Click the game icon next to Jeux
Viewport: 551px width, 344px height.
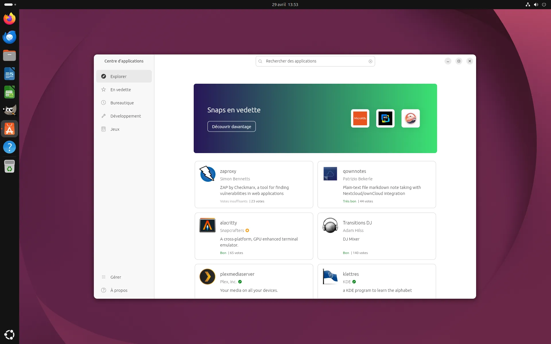tap(104, 129)
